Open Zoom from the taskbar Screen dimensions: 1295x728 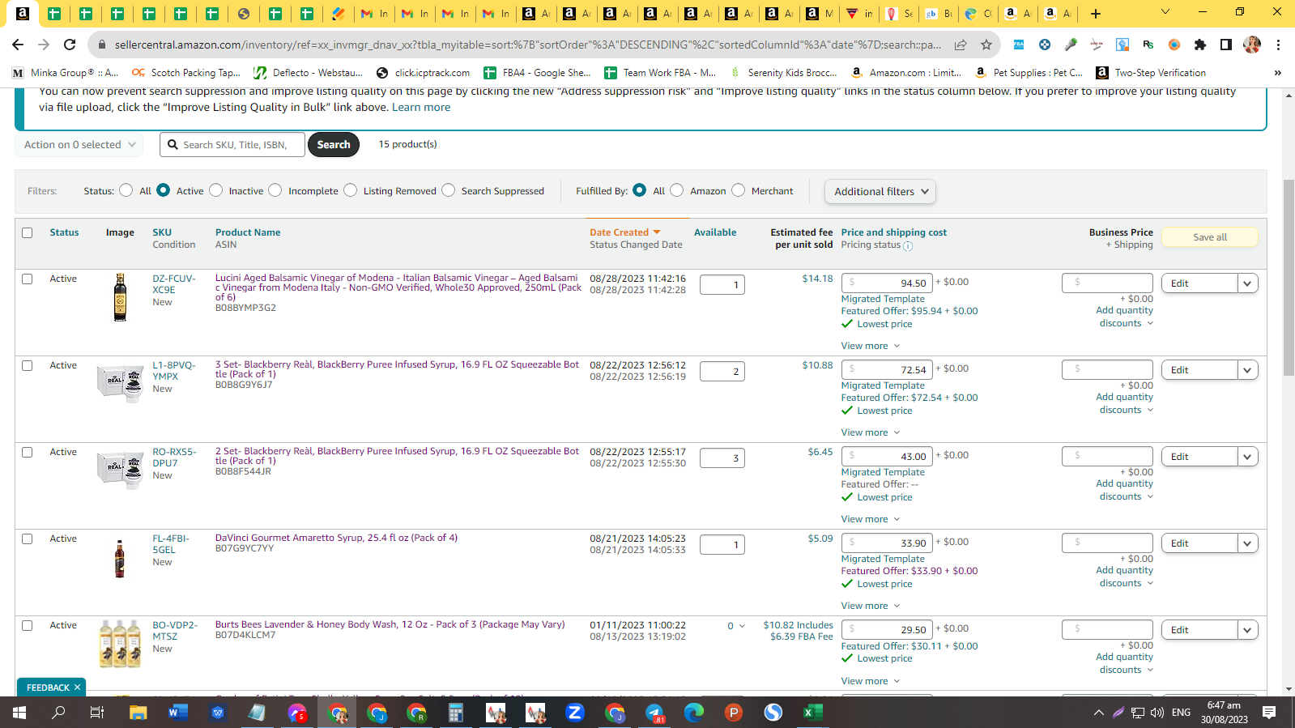[575, 713]
